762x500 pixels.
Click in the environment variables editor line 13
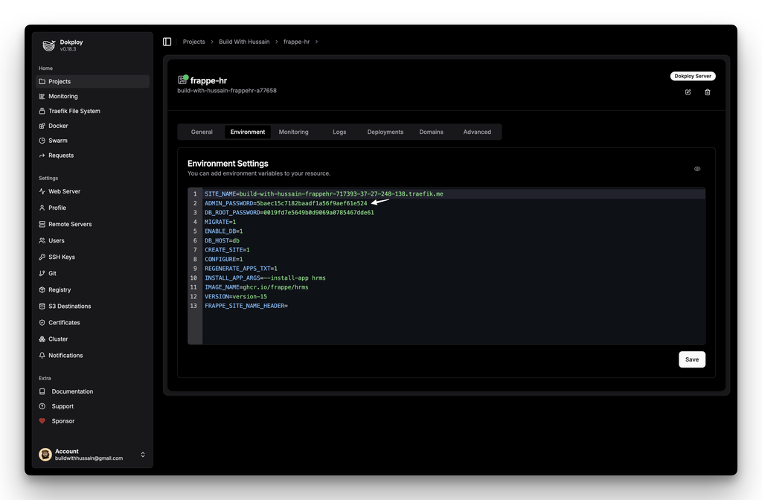click(x=372, y=306)
